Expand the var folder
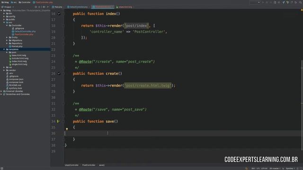Screen dimensions: 303x170 pyautogui.click(x=4, y=67)
